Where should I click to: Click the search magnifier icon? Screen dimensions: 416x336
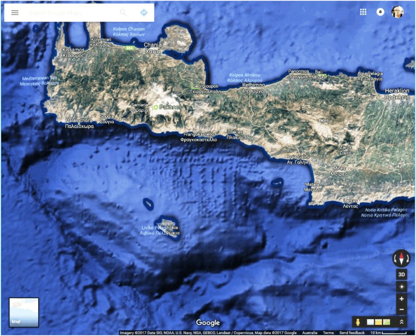click(123, 12)
